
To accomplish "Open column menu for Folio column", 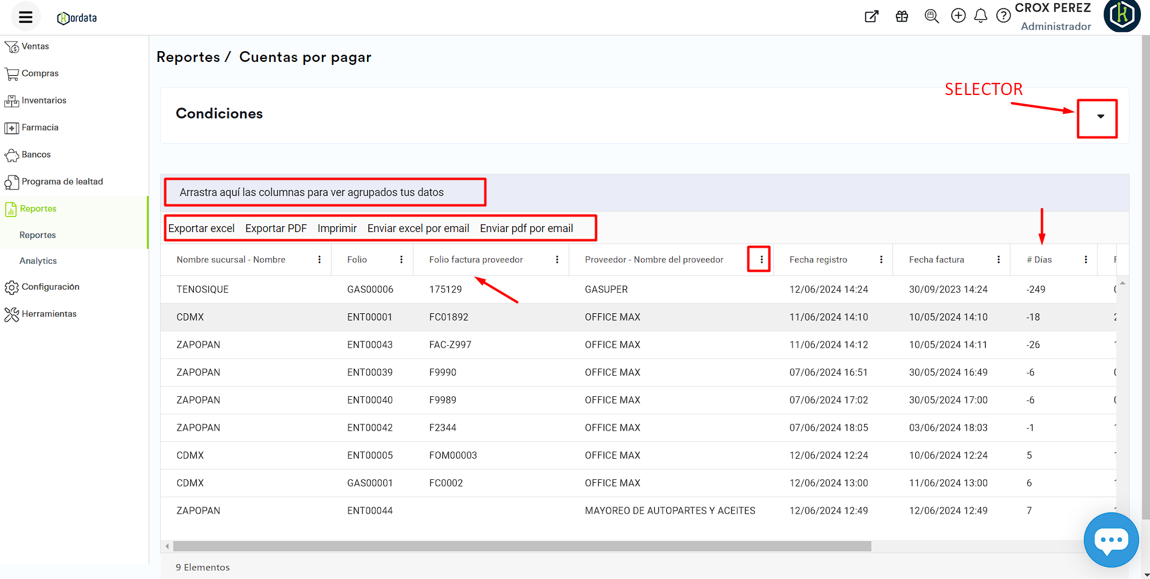I will tap(401, 260).
